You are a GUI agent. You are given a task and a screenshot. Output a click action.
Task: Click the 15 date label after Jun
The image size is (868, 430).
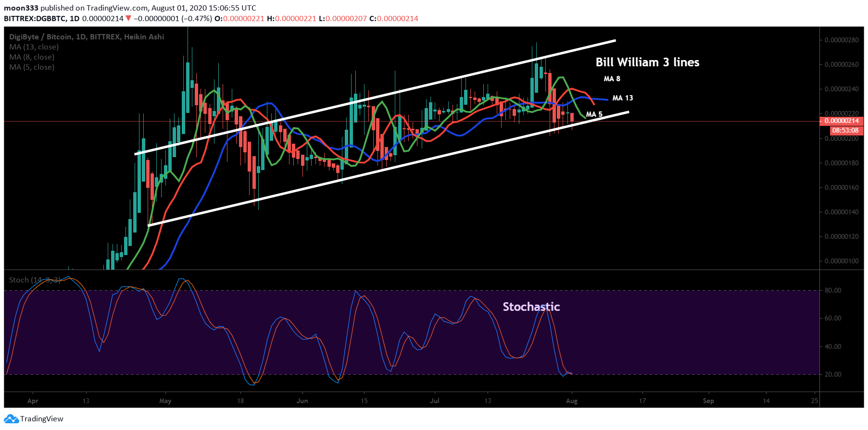point(364,401)
